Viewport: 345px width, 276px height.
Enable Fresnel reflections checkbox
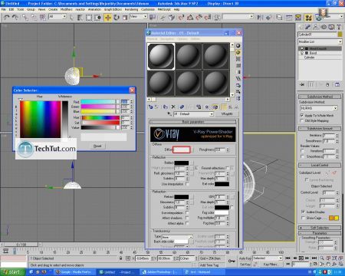click(x=227, y=168)
